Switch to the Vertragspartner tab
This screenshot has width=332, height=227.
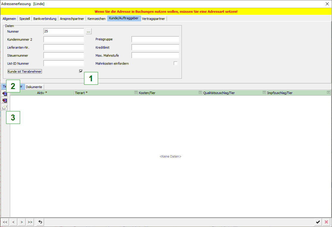point(153,19)
